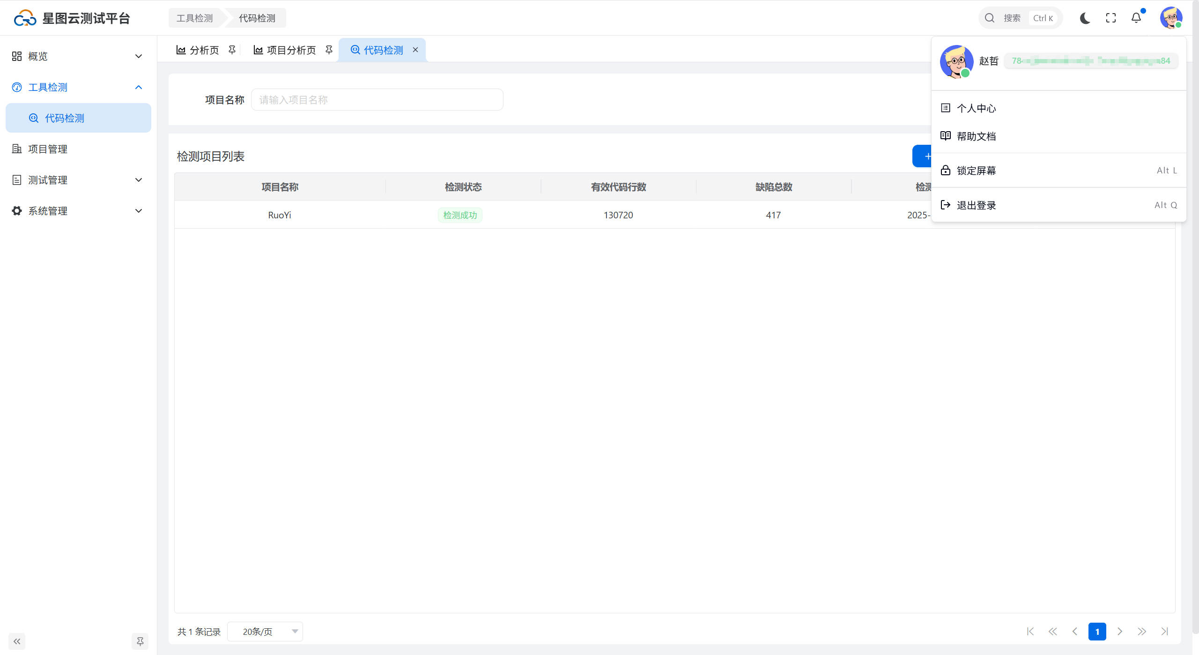Open the 20条/页 page size dropdown
1199x655 pixels.
coord(265,632)
